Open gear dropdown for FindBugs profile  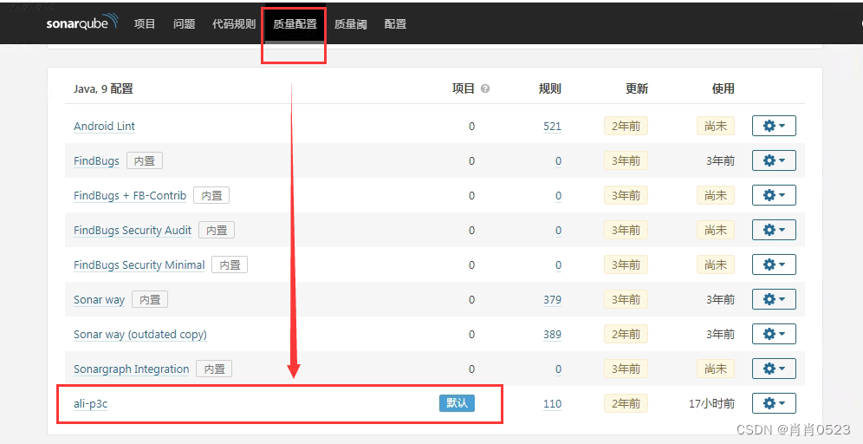(x=774, y=160)
